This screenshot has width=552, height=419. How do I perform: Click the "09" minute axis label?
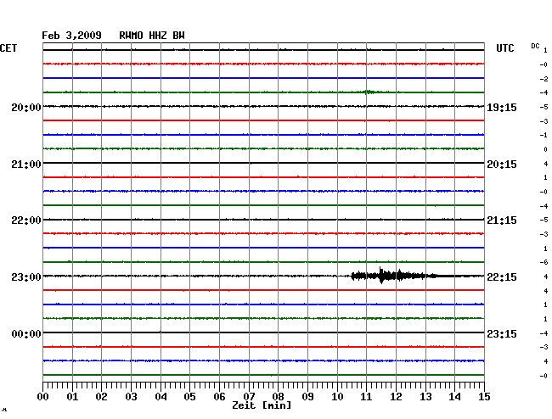(307, 396)
